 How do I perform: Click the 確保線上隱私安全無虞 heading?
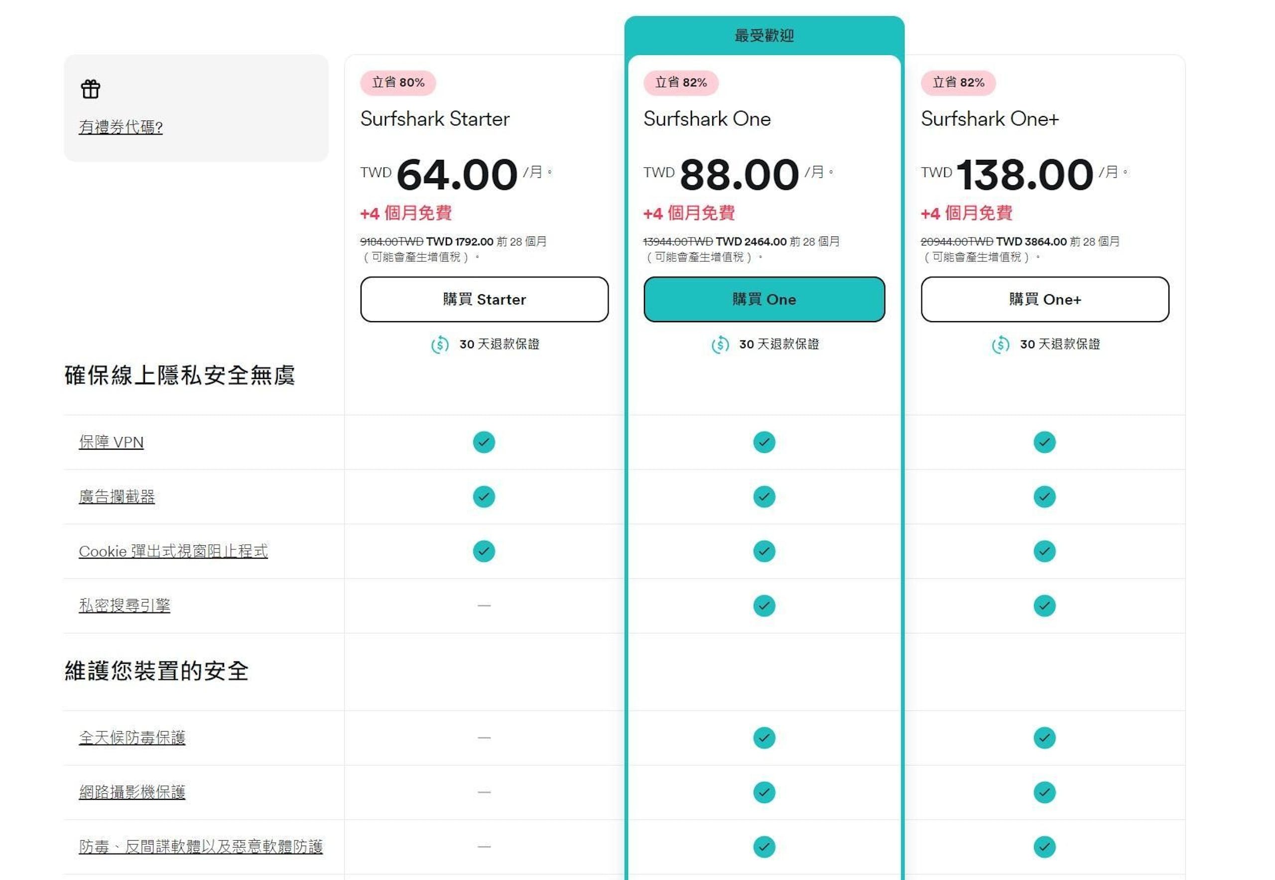point(180,376)
